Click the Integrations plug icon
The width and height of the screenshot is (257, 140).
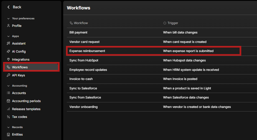pos(8,59)
